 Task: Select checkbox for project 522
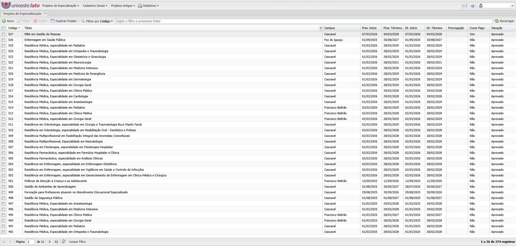3,62
